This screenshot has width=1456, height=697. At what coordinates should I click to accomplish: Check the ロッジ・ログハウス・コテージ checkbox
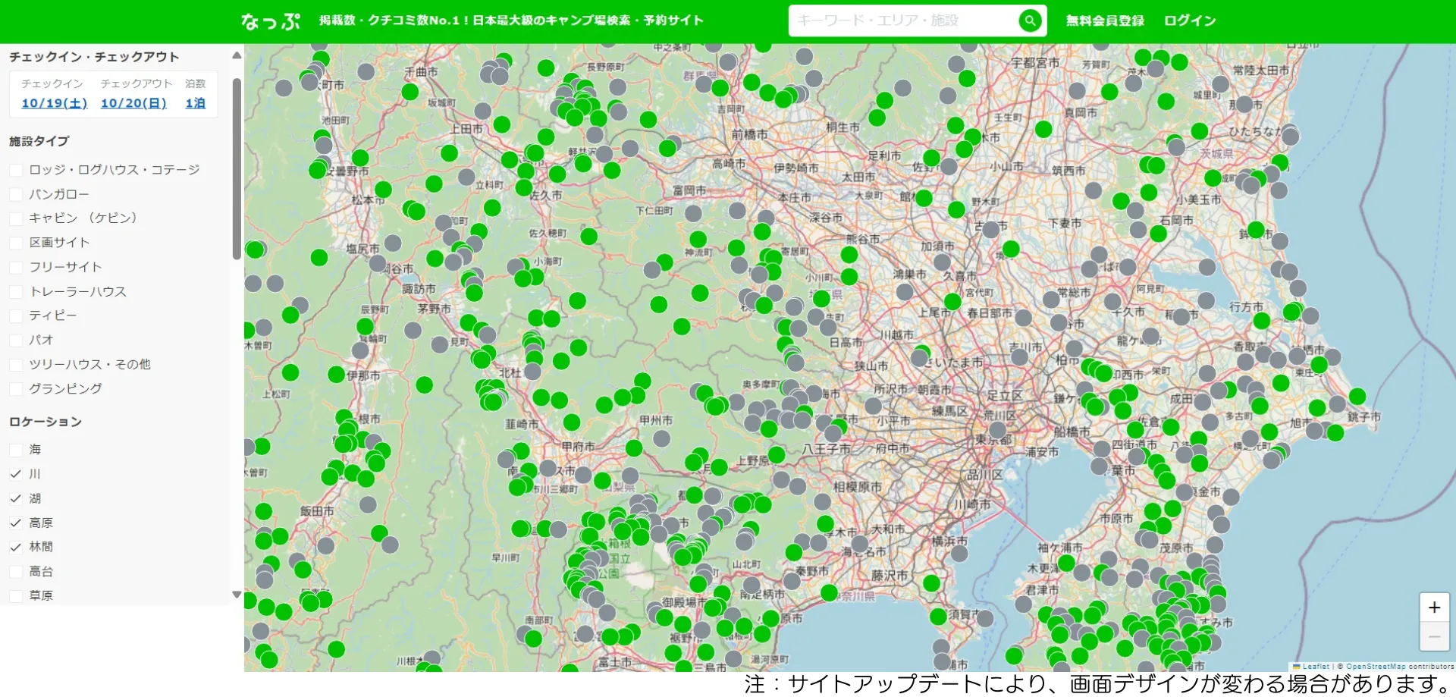[x=16, y=170]
